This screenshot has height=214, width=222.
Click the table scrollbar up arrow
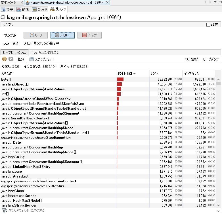219,80
